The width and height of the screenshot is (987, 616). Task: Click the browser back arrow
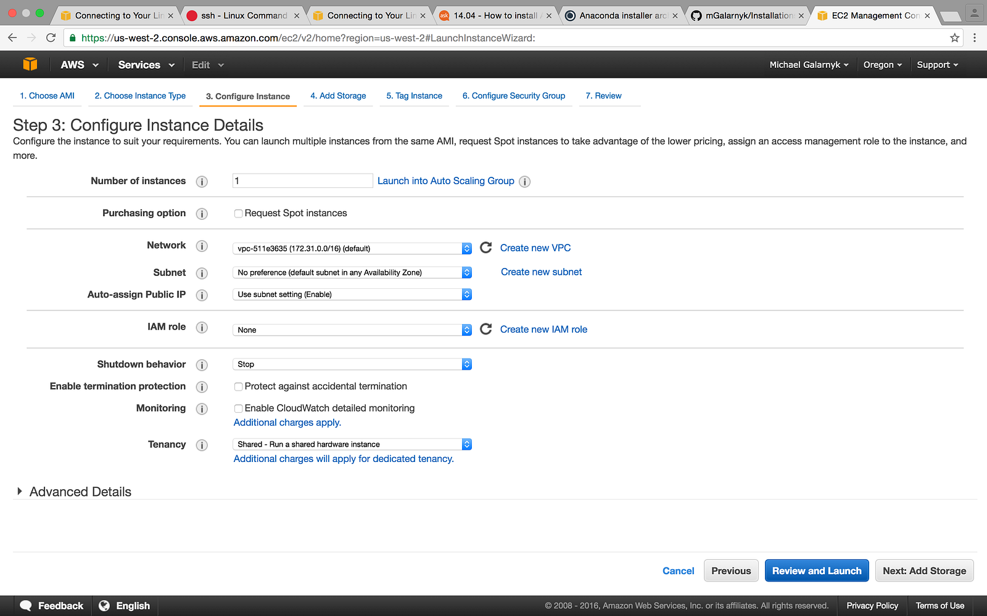pyautogui.click(x=12, y=38)
